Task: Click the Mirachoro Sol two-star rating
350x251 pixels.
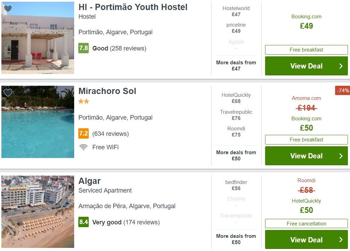Action: point(84,102)
